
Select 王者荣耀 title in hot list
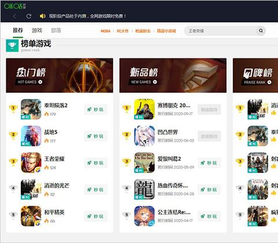click(54, 159)
